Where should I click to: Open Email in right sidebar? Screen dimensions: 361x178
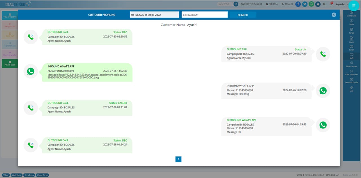click(x=351, y=48)
